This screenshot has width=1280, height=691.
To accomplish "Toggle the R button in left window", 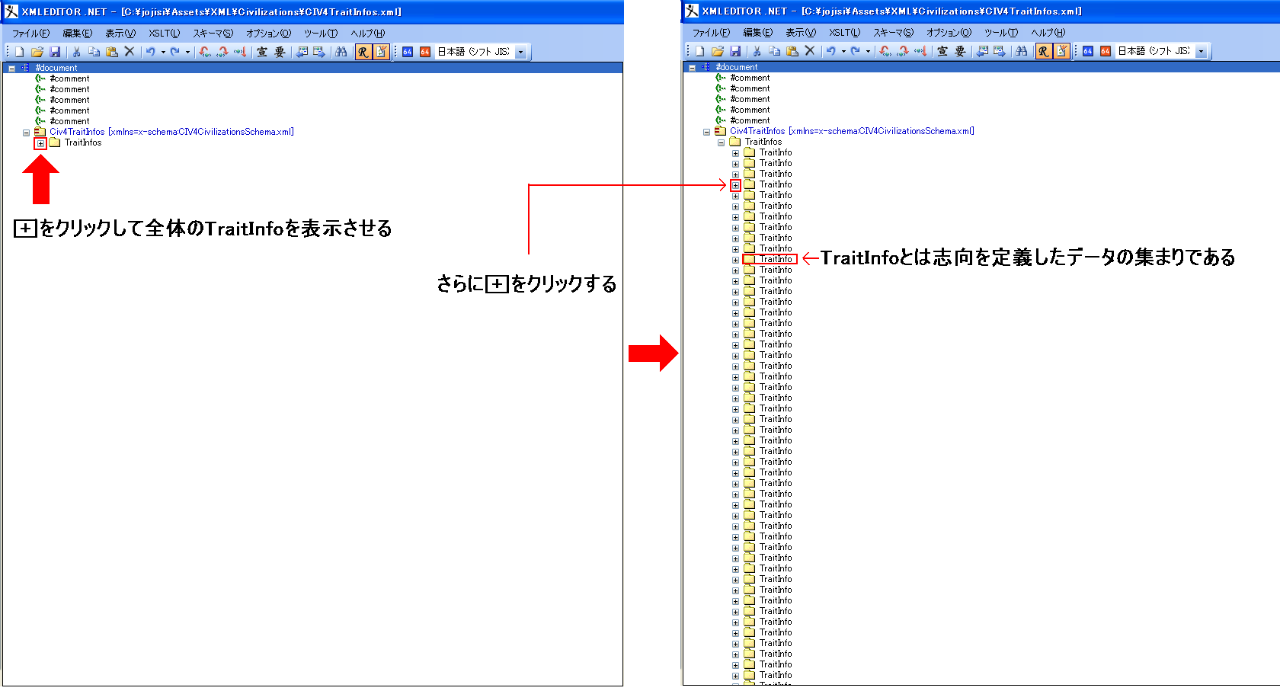I will [363, 52].
